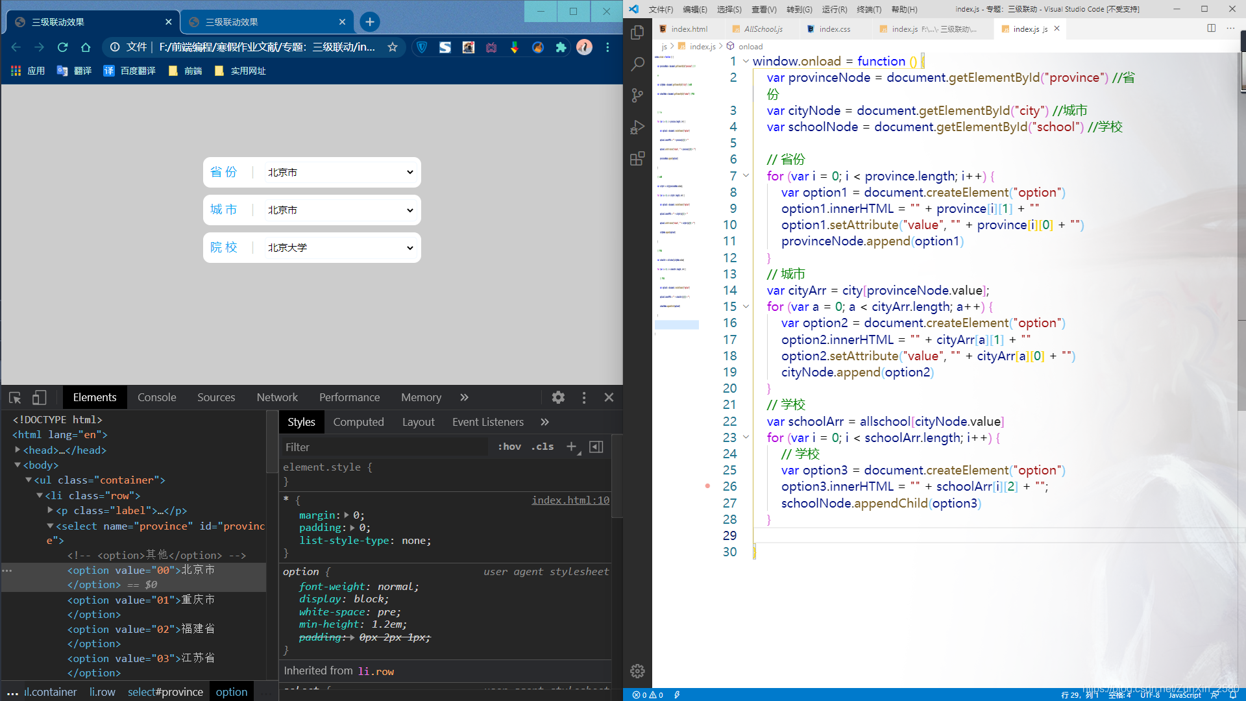Open the 省份 province dropdown
Screen dimensions: 1246x701
click(x=340, y=173)
